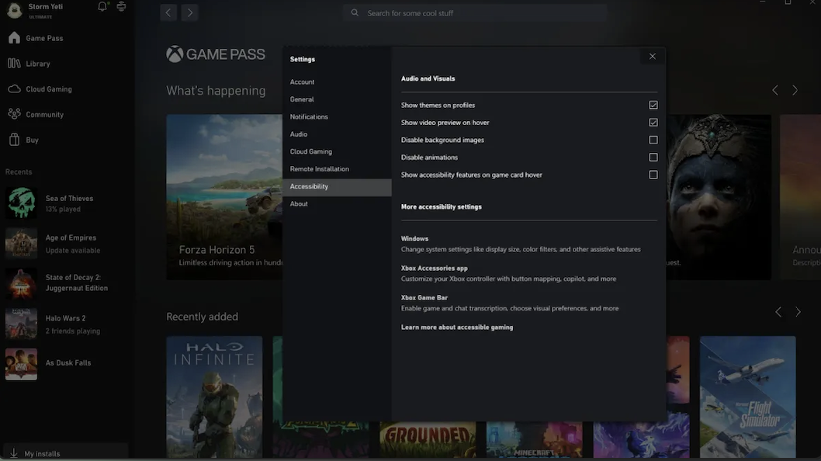Check the Disable animations box
This screenshot has width=821, height=461.
pos(653,158)
